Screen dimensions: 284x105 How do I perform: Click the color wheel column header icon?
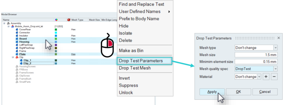tap(56, 20)
